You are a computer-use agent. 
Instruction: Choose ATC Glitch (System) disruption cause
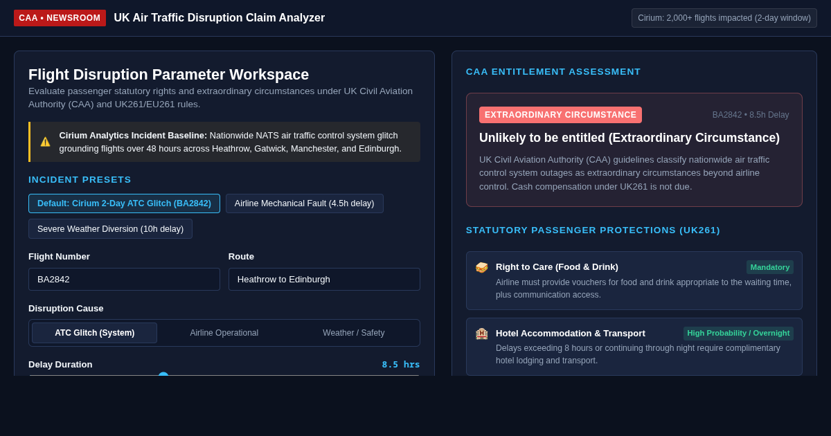coord(95,333)
